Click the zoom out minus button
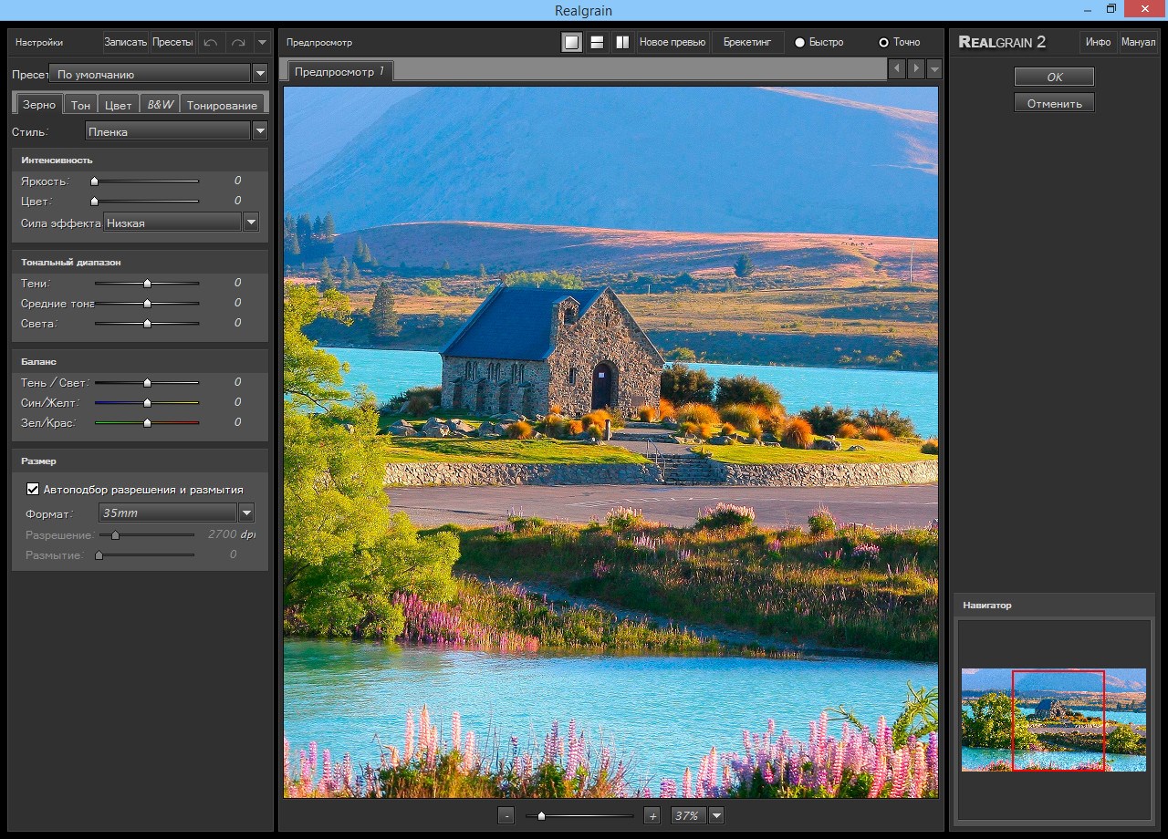Screen dimensions: 1168x839 [x=506, y=815]
